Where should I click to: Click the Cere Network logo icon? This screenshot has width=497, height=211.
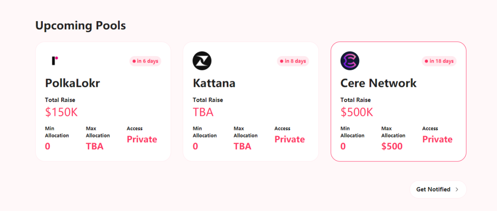(x=350, y=61)
